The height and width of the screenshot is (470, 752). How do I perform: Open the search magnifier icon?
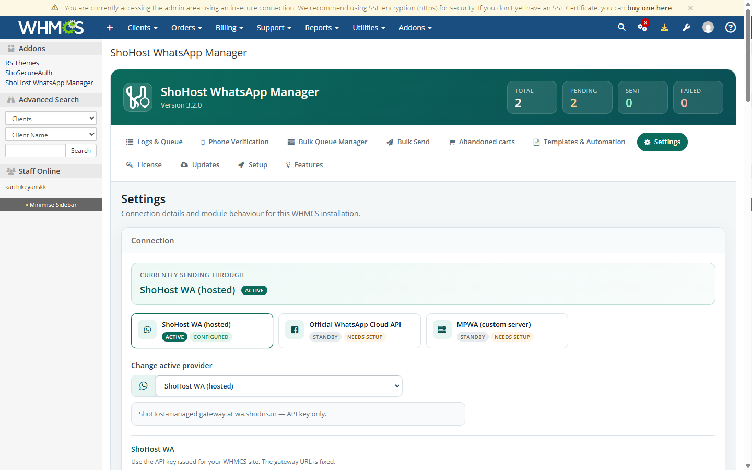pos(621,27)
